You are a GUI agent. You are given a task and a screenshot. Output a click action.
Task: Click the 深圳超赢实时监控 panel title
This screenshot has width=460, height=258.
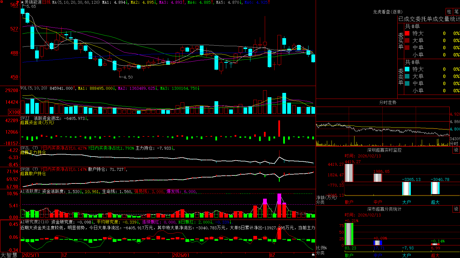(x=384, y=150)
